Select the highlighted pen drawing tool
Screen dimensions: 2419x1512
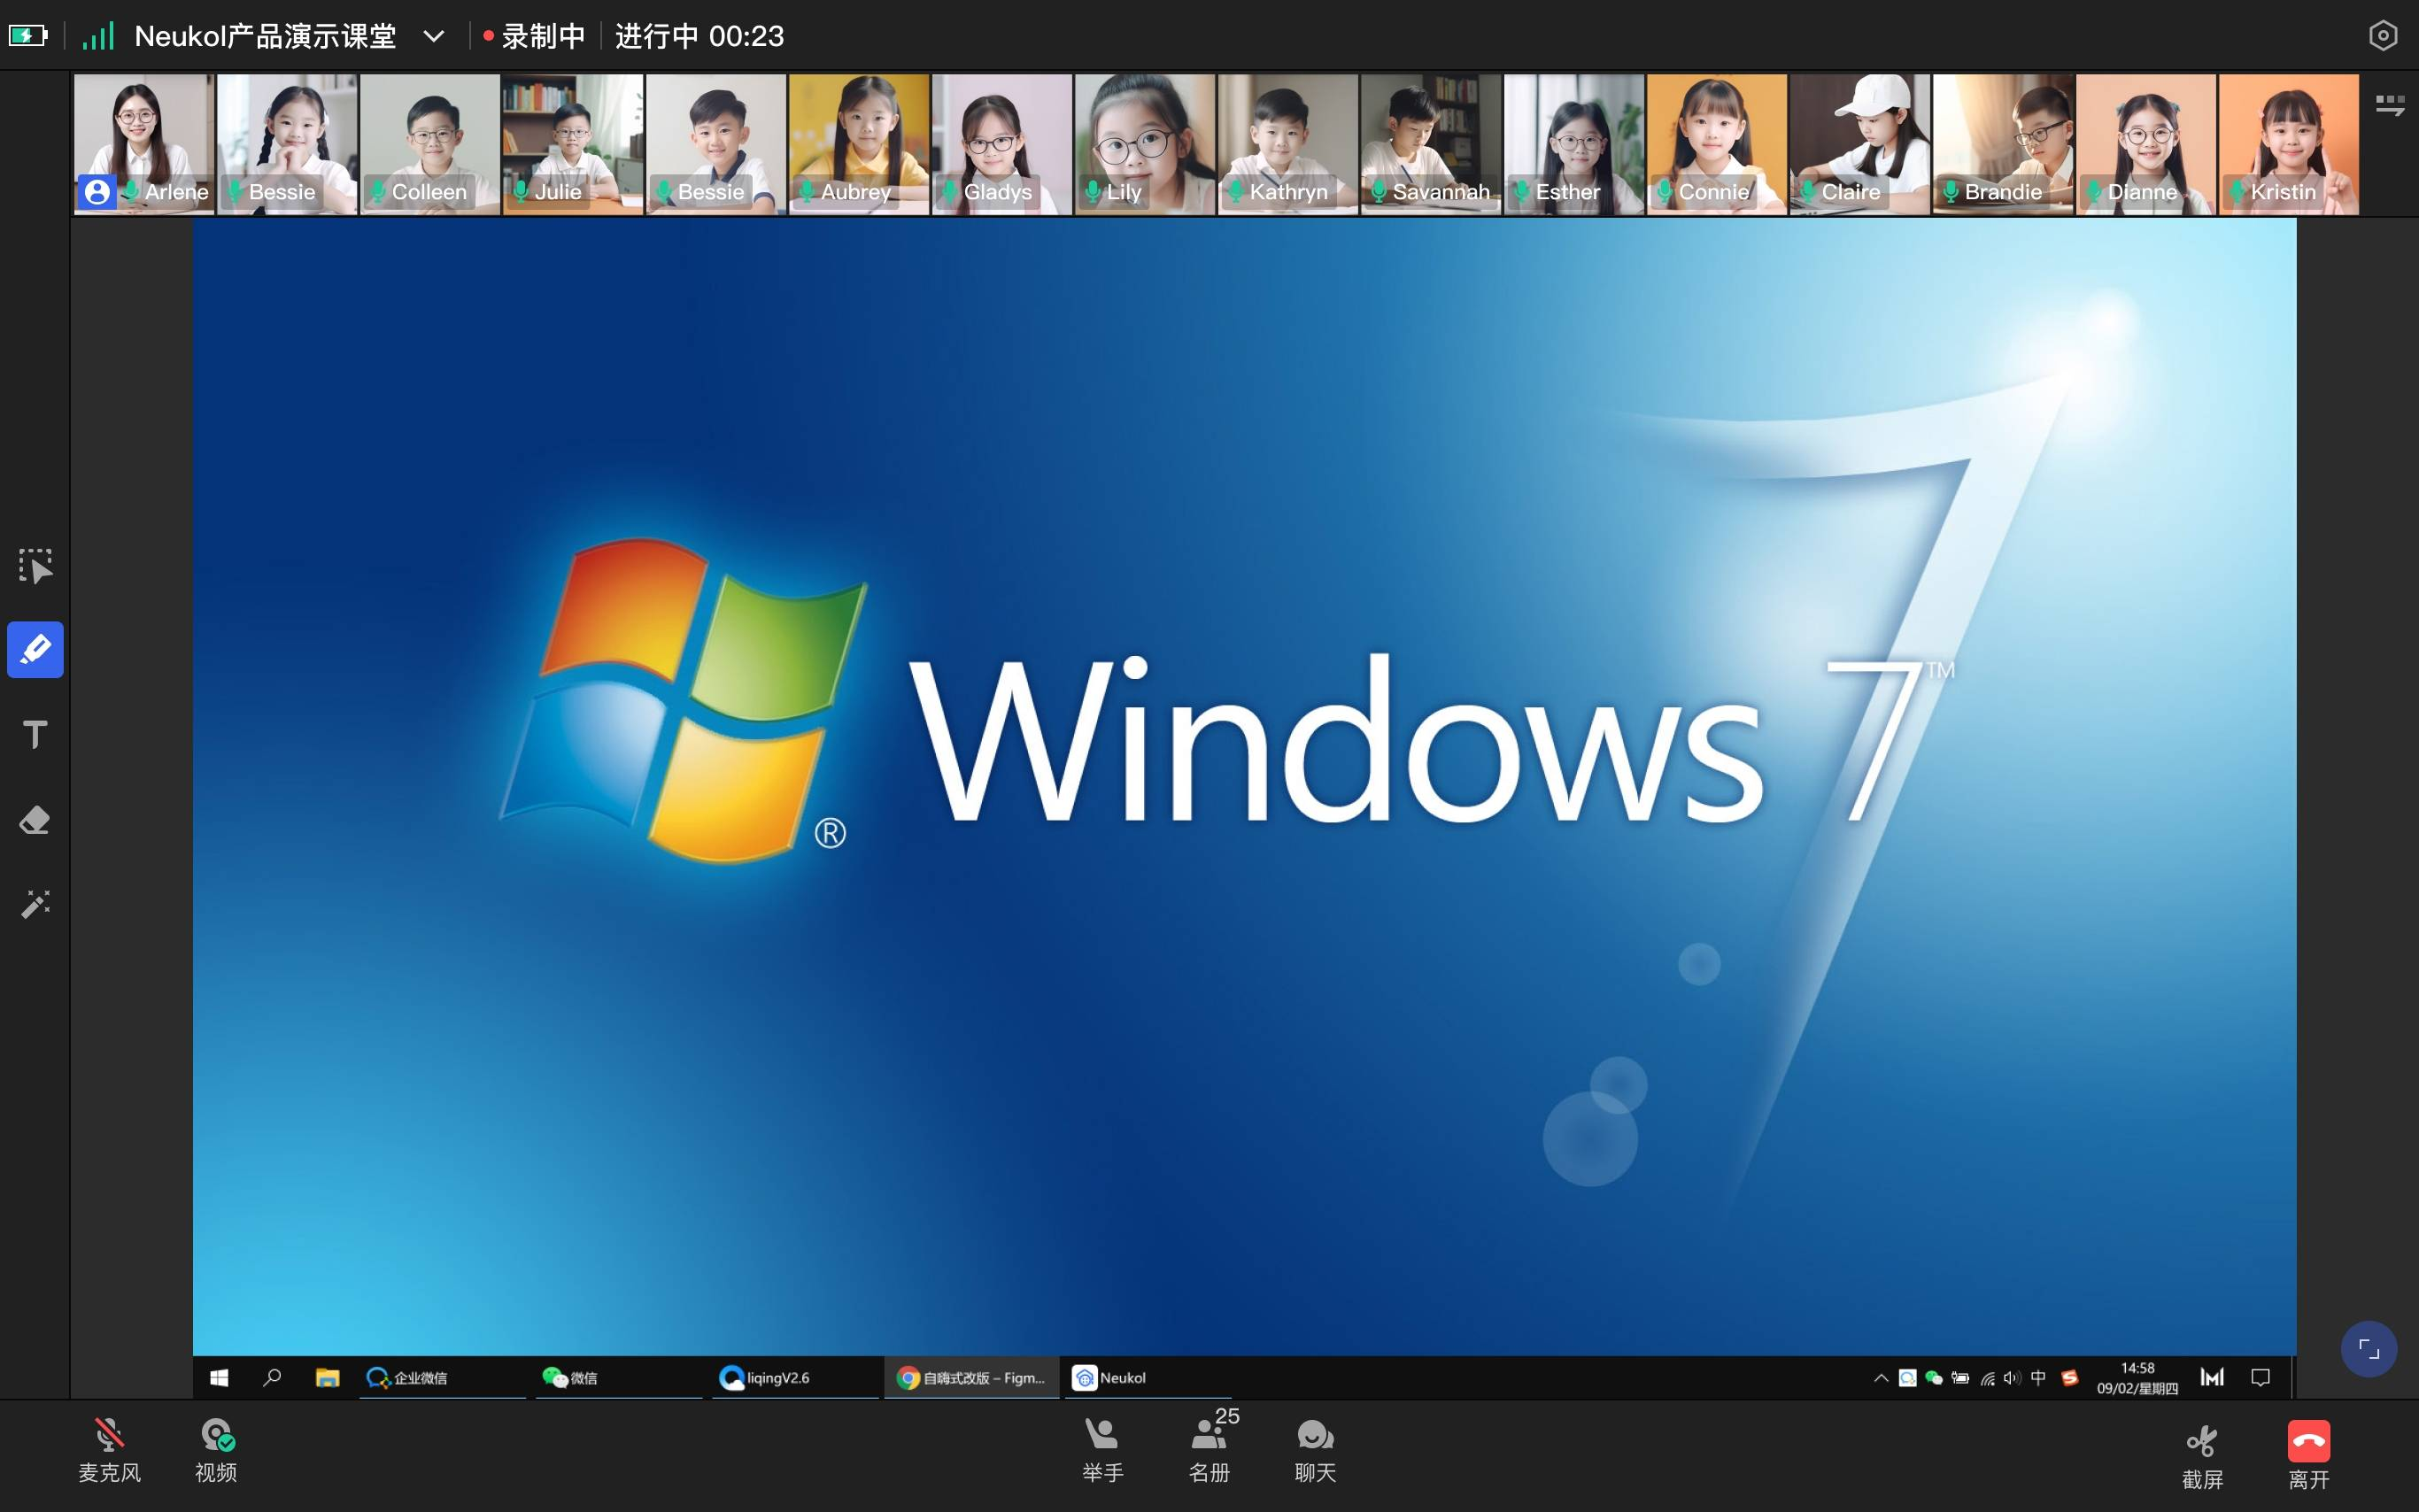(x=35, y=650)
